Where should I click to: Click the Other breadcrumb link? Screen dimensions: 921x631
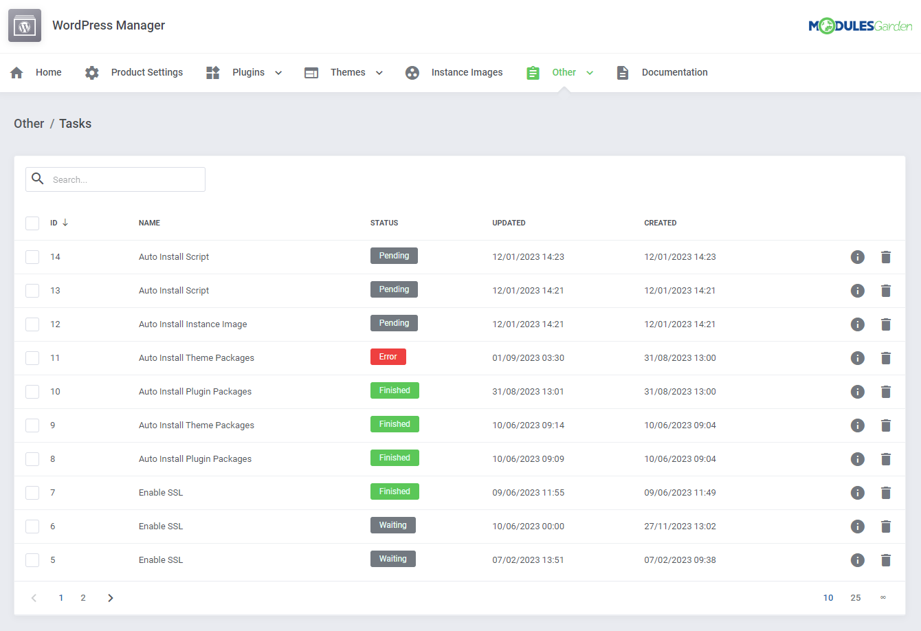[29, 124]
